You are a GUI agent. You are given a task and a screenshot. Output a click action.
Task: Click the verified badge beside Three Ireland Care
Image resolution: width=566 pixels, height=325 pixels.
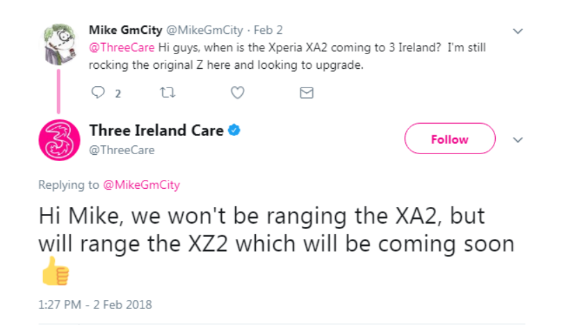point(235,130)
